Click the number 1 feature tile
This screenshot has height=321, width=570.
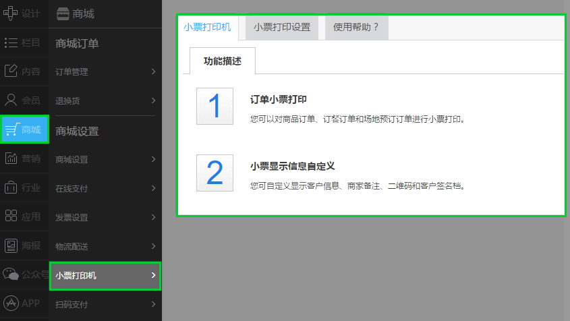[x=215, y=106]
